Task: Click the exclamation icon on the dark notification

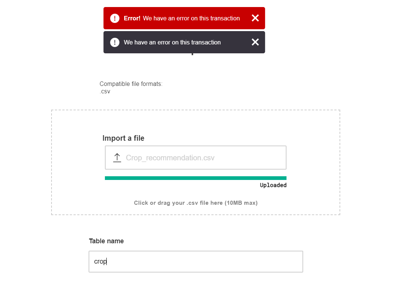Action: (x=115, y=42)
